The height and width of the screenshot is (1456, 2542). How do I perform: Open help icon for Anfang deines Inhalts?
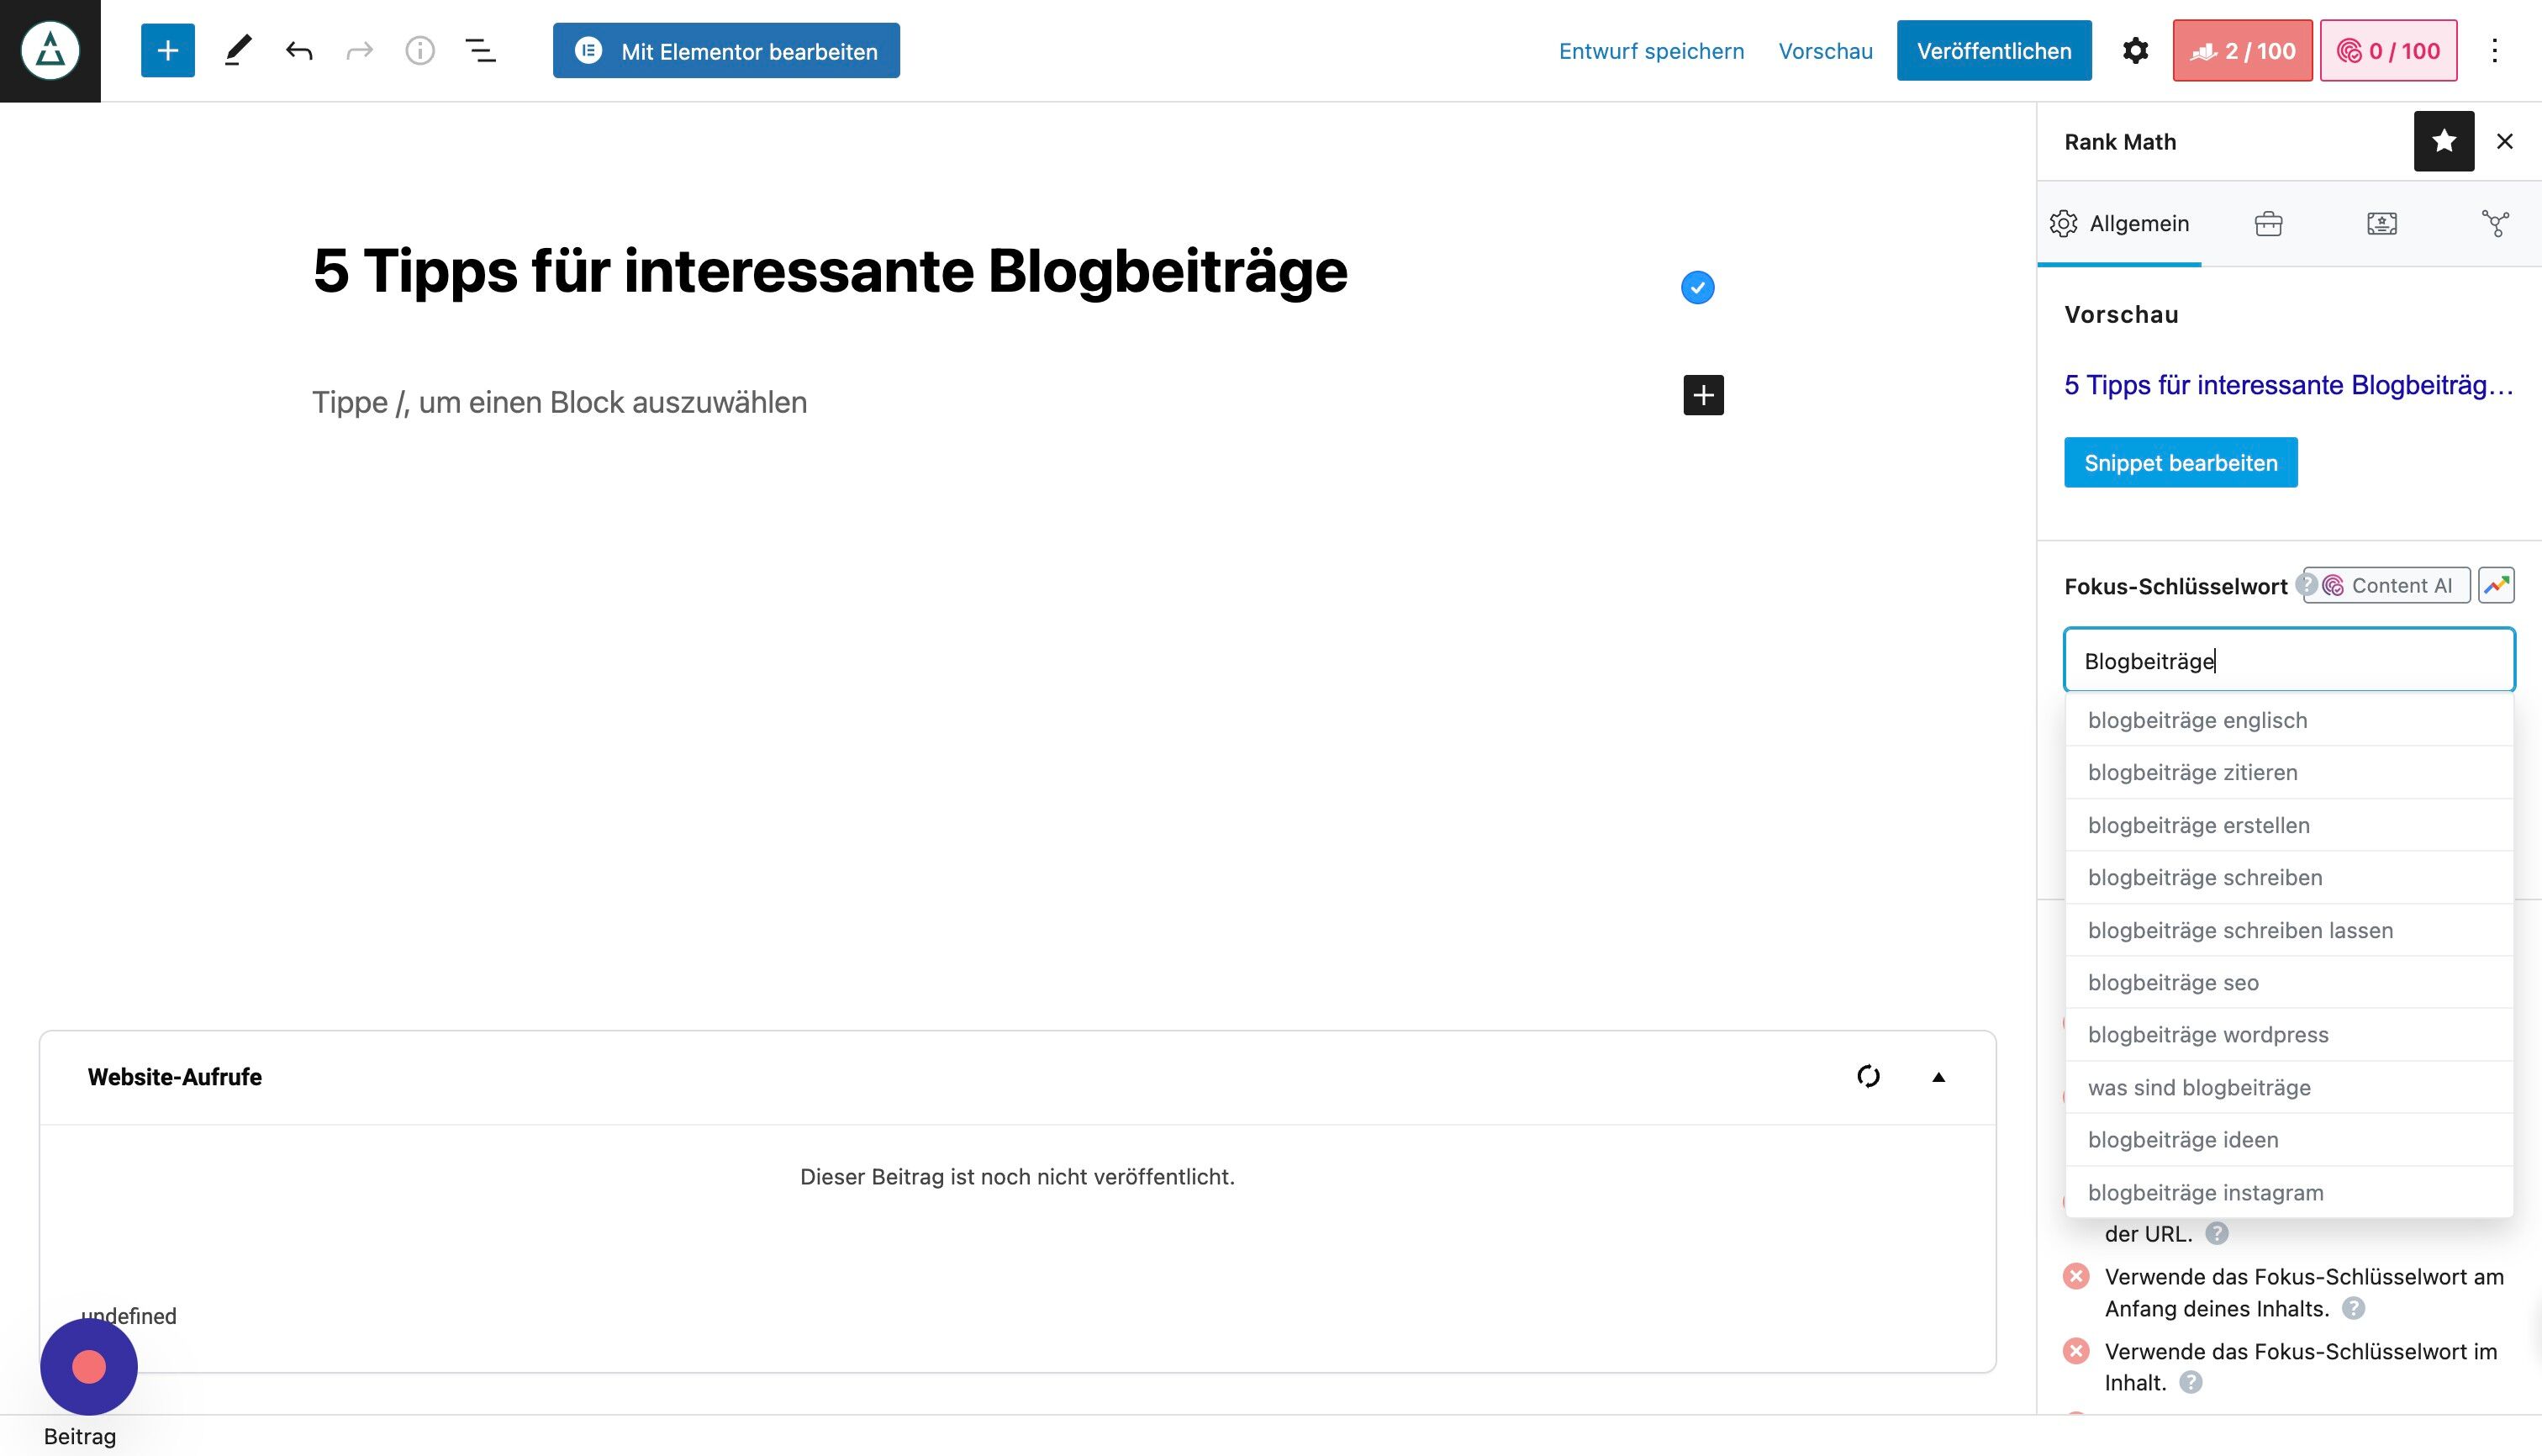pos(2353,1308)
